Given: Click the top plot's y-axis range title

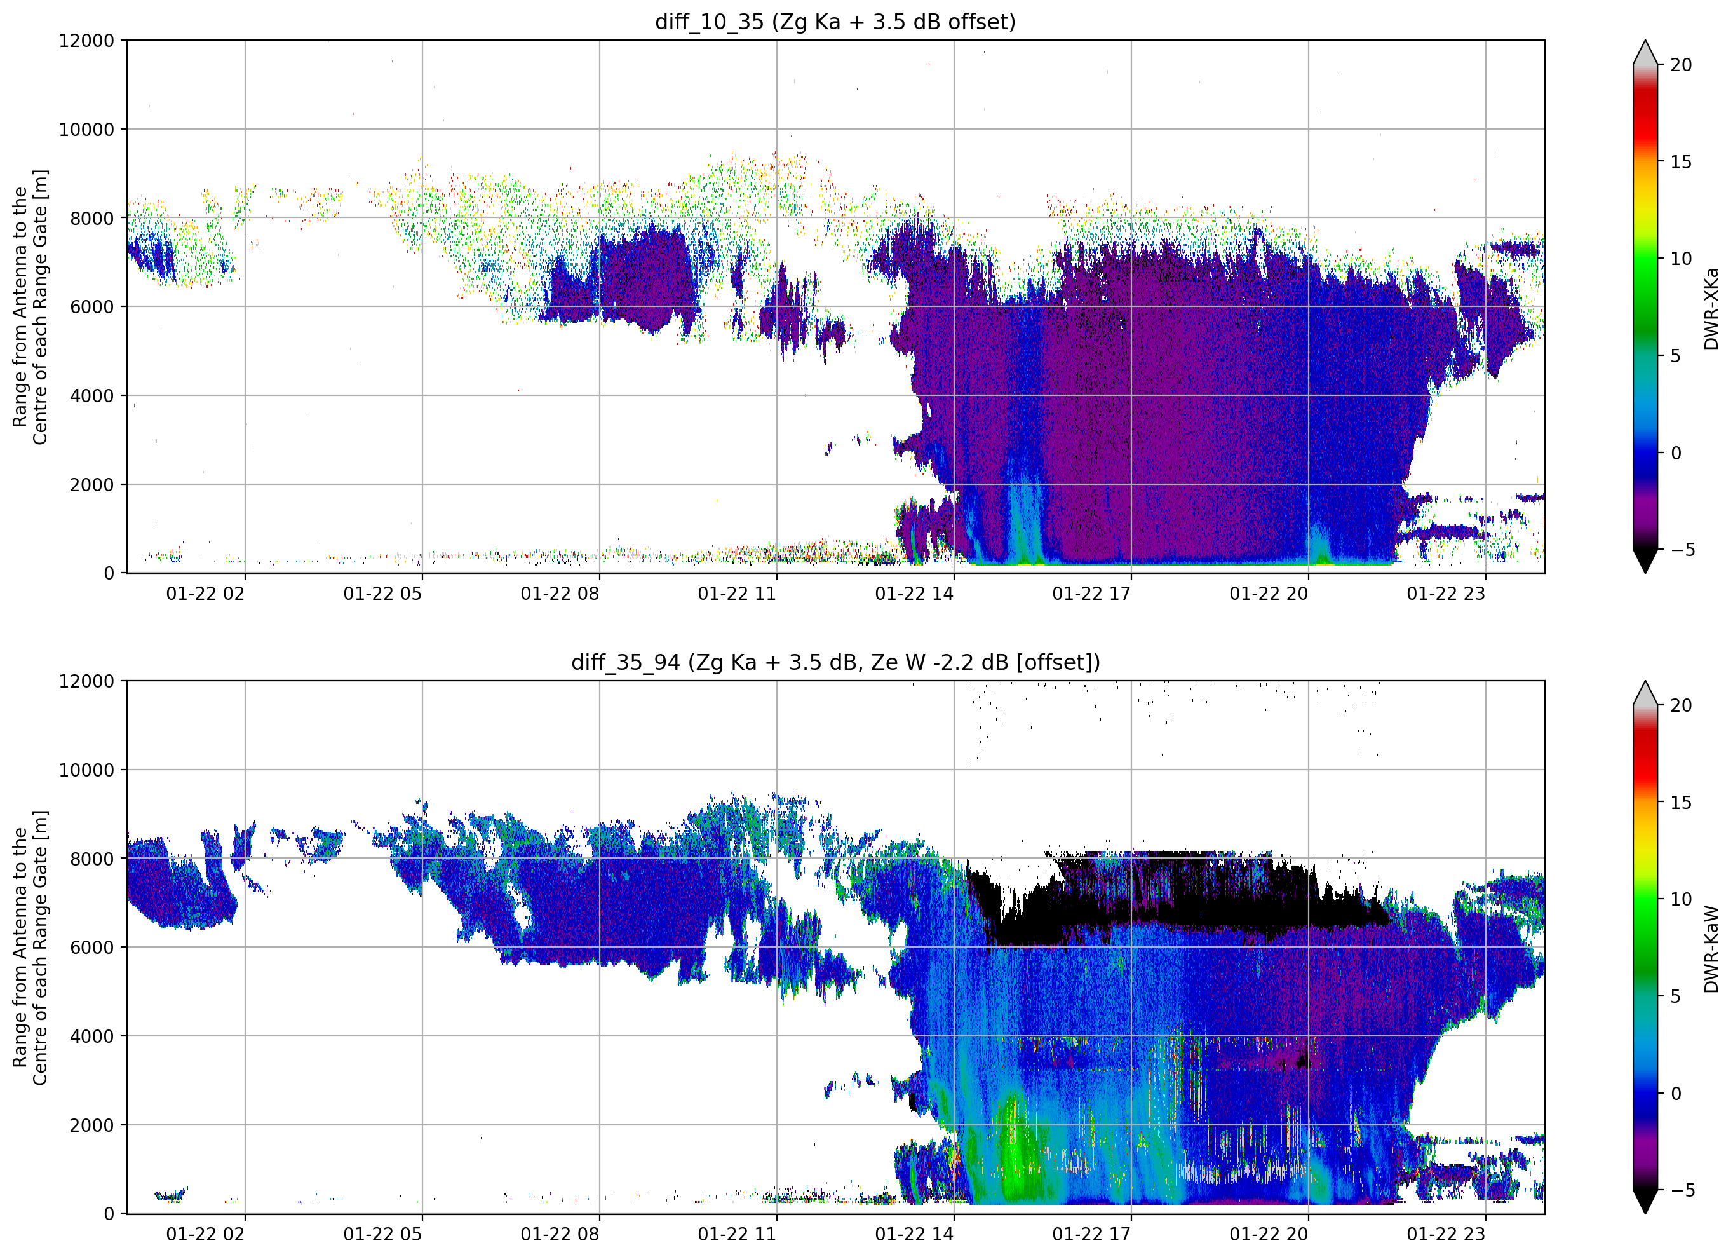Looking at the screenshot, I should (30, 308).
